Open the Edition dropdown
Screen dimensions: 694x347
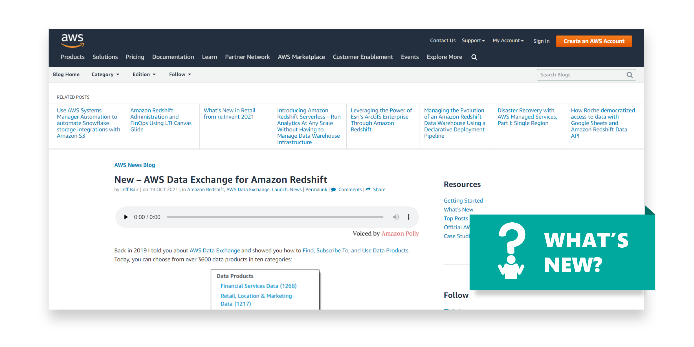point(144,74)
